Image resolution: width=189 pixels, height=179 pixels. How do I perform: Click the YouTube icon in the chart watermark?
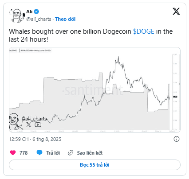38,125
